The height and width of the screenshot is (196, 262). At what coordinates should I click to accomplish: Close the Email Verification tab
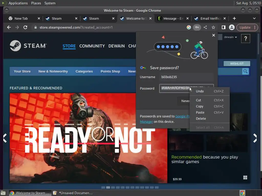pyautogui.click(x=225, y=18)
